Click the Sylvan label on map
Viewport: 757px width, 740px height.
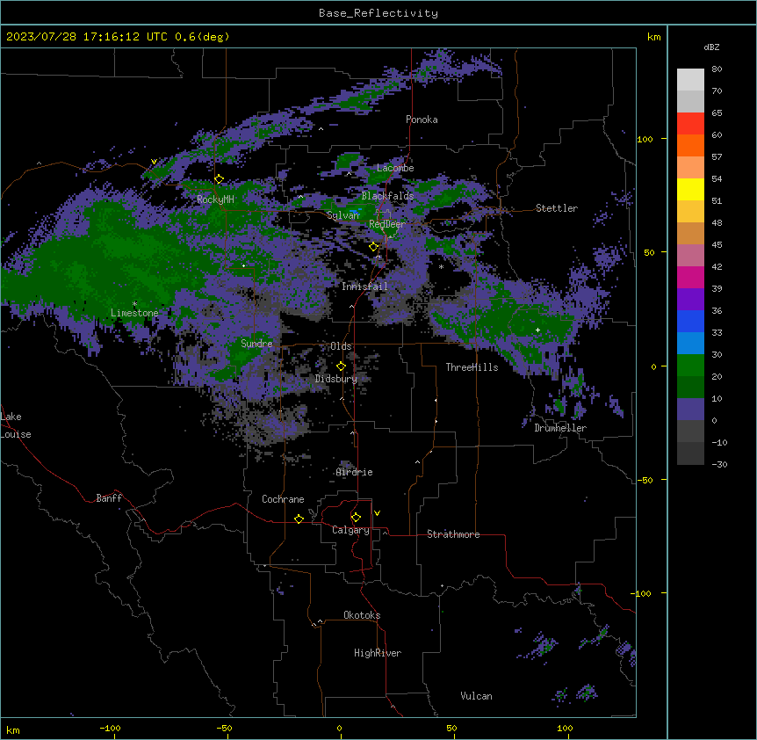(x=342, y=215)
